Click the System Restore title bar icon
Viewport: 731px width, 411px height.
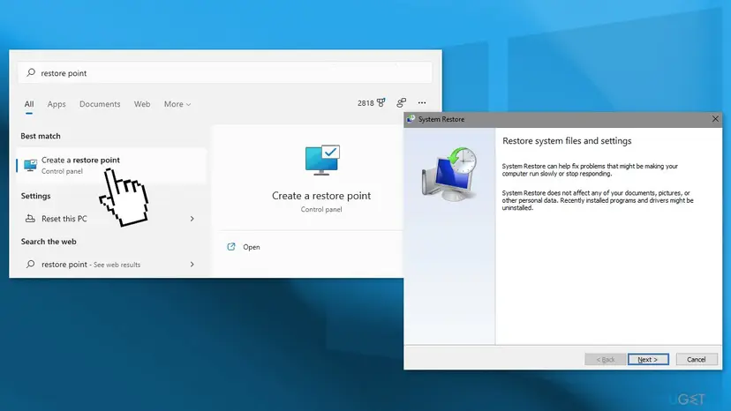pos(411,119)
